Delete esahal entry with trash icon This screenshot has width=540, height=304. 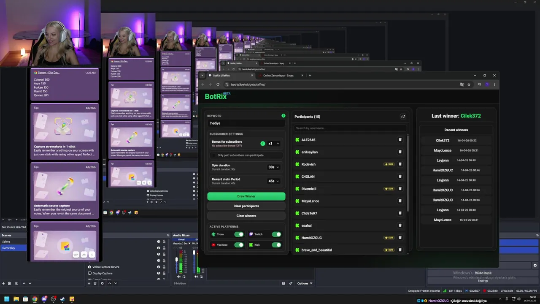400,225
